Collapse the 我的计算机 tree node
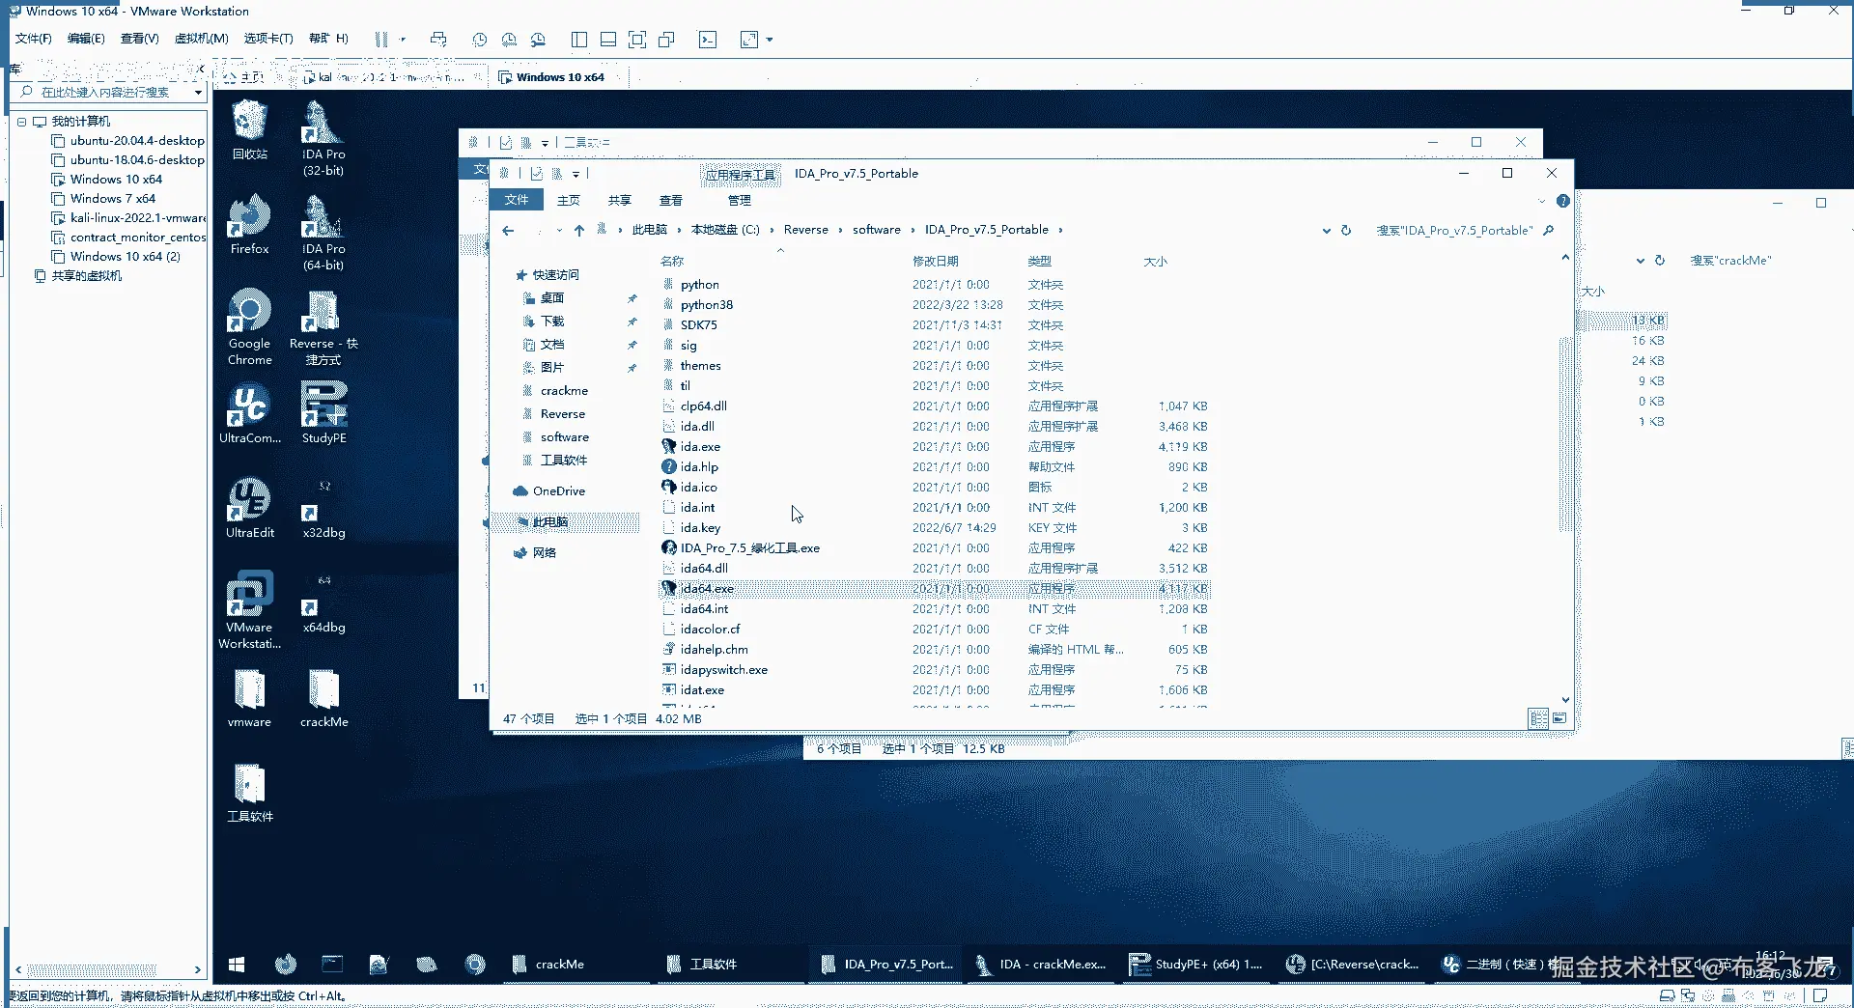Viewport: 1854px width, 1008px height. 21,122
